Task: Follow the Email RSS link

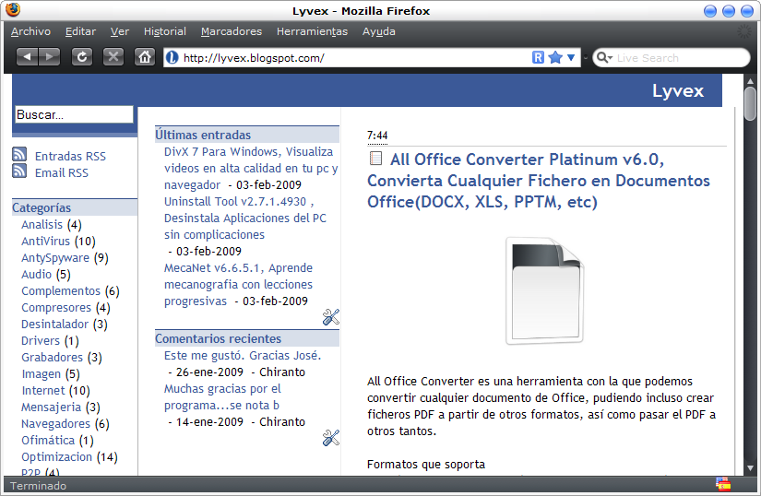Action: (62, 173)
